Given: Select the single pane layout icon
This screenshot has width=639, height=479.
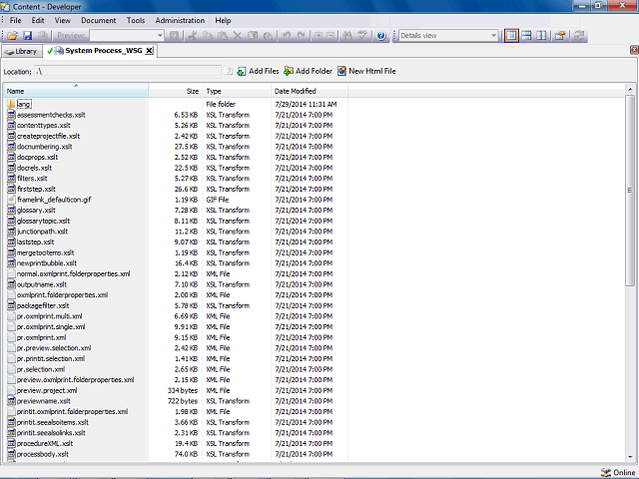Looking at the screenshot, I should (511, 36).
